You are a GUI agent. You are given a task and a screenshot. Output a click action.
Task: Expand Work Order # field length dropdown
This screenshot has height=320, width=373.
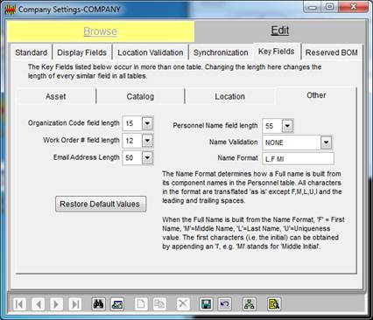coord(147,141)
